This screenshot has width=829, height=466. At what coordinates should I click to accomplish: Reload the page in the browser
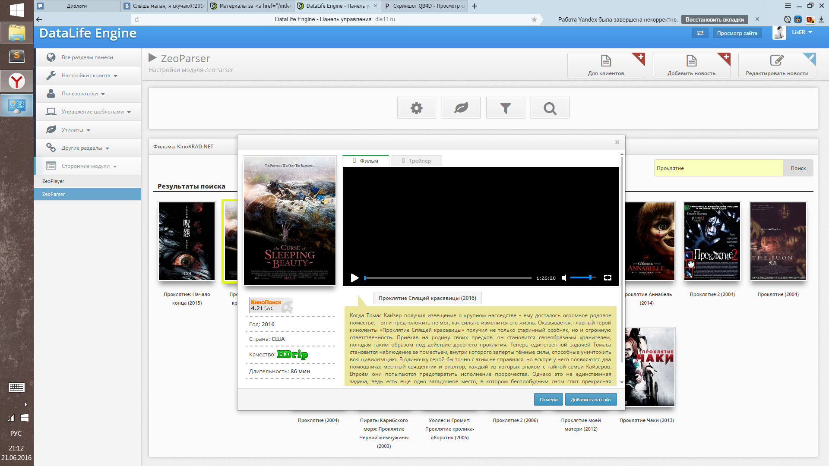click(x=137, y=19)
